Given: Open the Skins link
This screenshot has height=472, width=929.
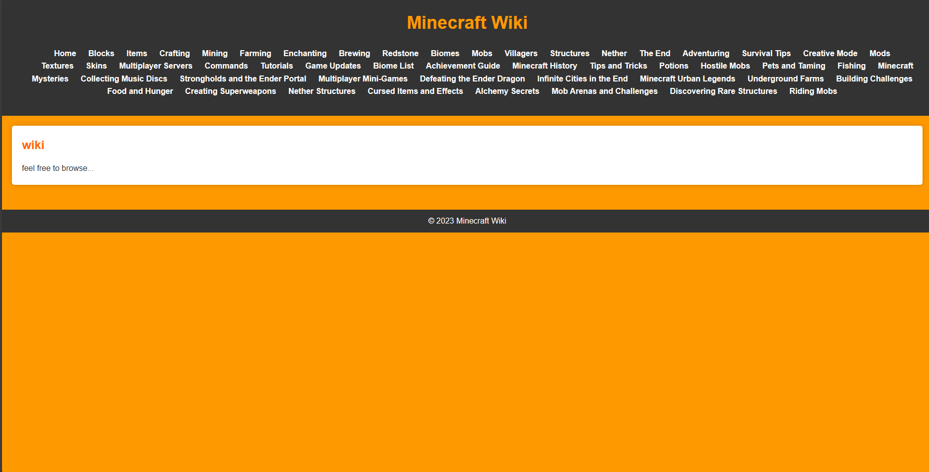Looking at the screenshot, I should tap(96, 66).
